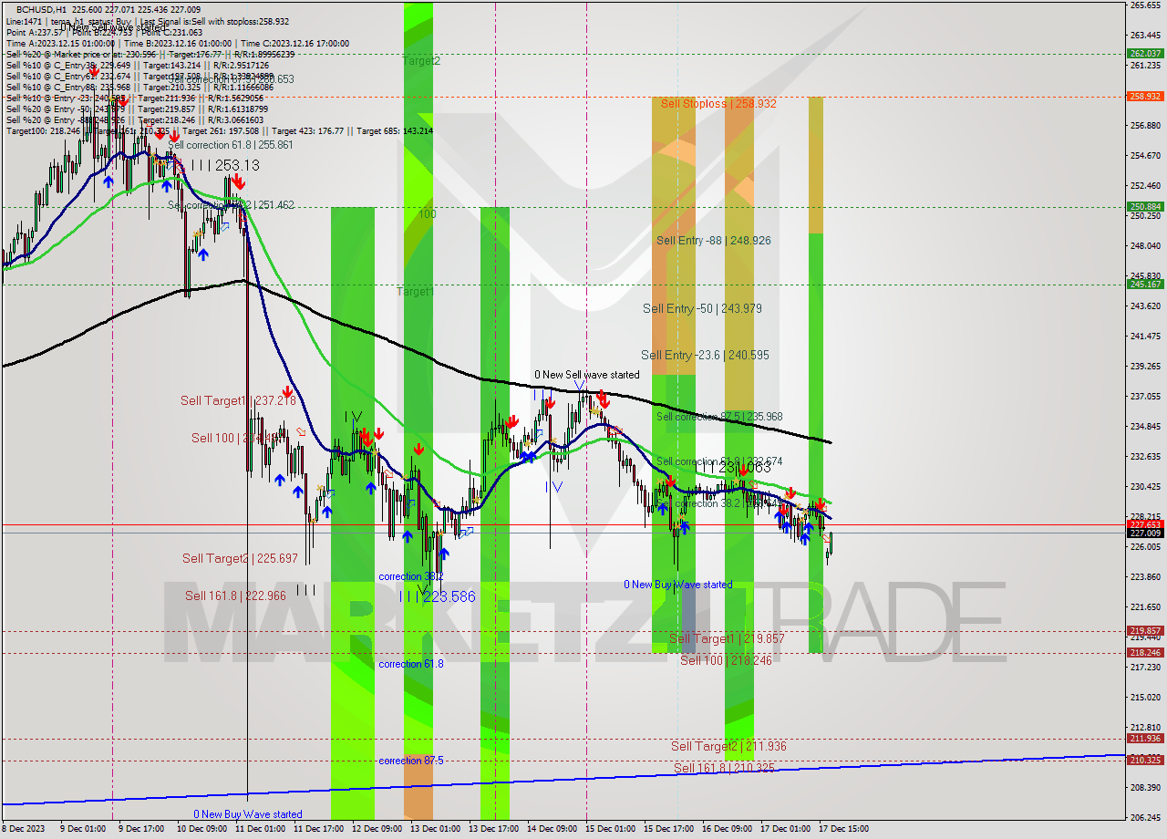Click the 254.620 price axis value
The width and height of the screenshot is (1167, 839).
[x=1145, y=156]
